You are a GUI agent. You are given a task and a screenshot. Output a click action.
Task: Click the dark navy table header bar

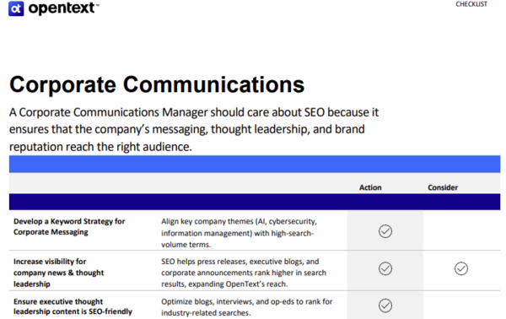coord(255,202)
